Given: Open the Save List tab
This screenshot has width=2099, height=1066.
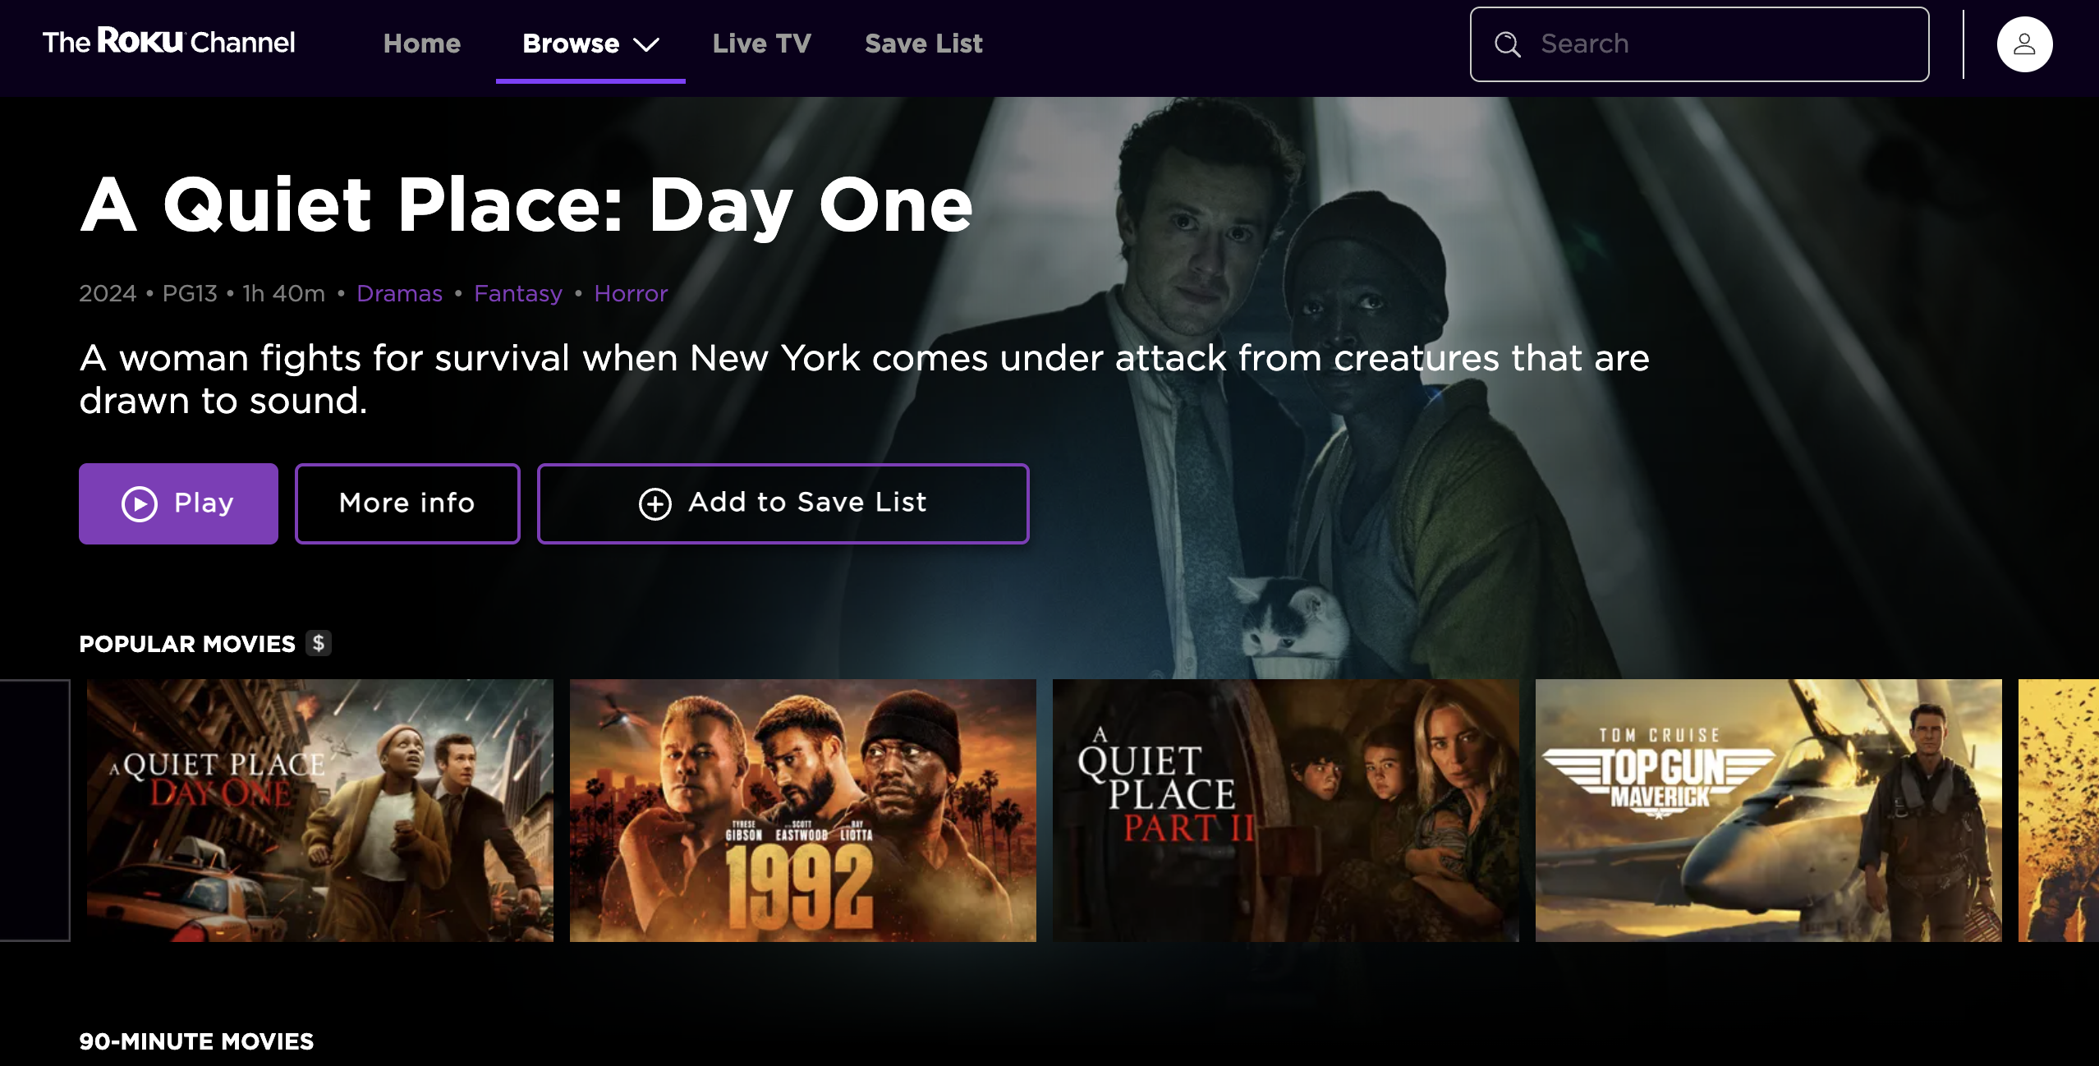Looking at the screenshot, I should [924, 44].
